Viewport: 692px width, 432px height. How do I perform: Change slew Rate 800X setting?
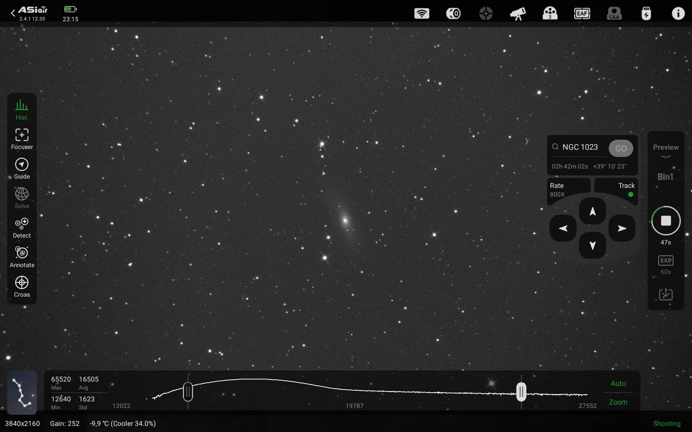[x=568, y=189]
